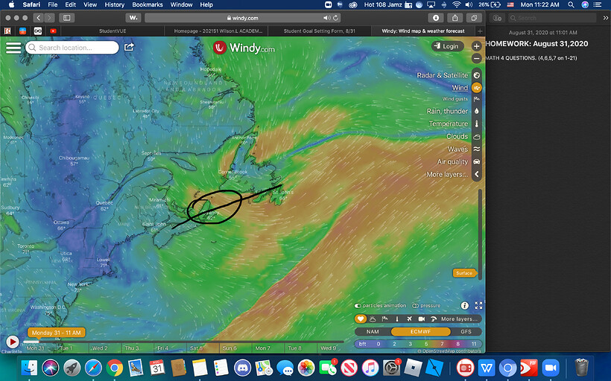611x381 pixels.
Task: Select the Waves layer icon
Action: pyautogui.click(x=477, y=149)
